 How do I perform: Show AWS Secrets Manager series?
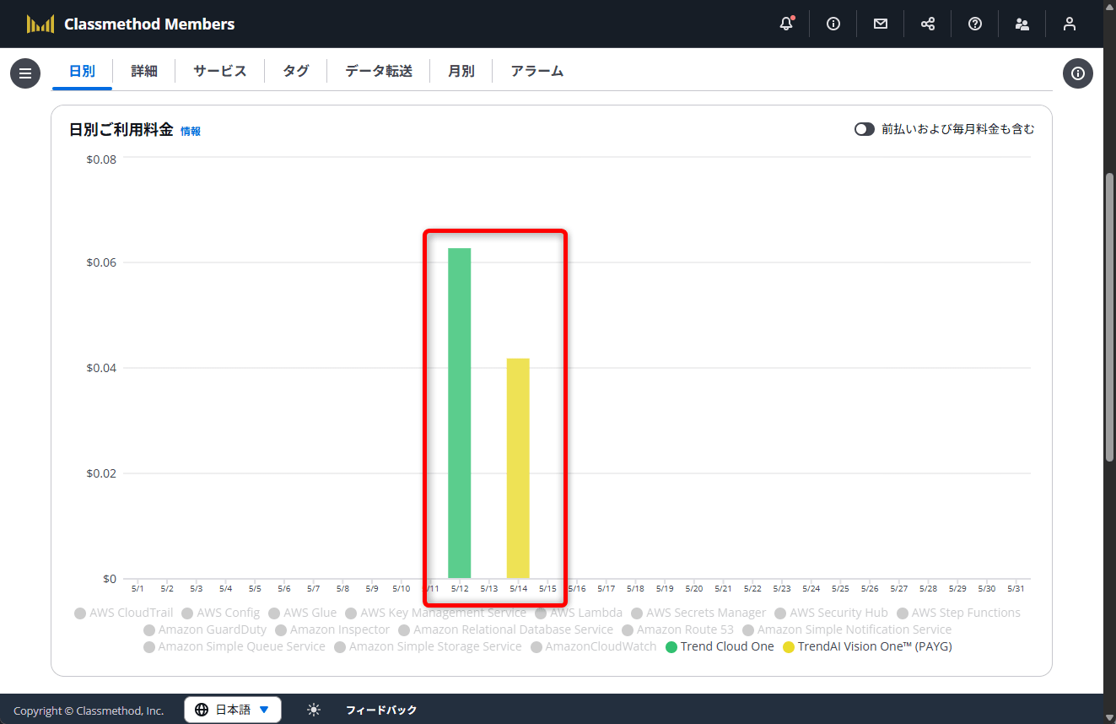tap(699, 613)
